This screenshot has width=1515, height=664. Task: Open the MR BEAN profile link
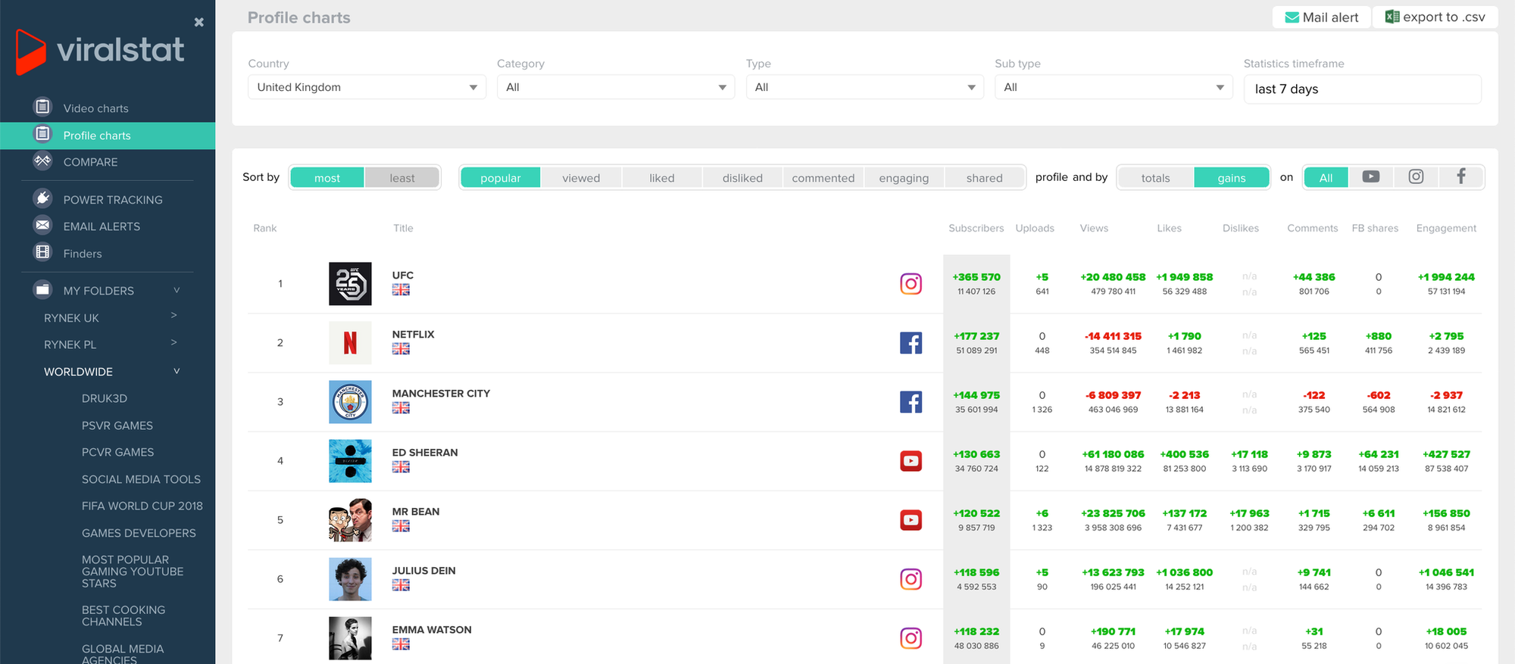[x=416, y=512]
